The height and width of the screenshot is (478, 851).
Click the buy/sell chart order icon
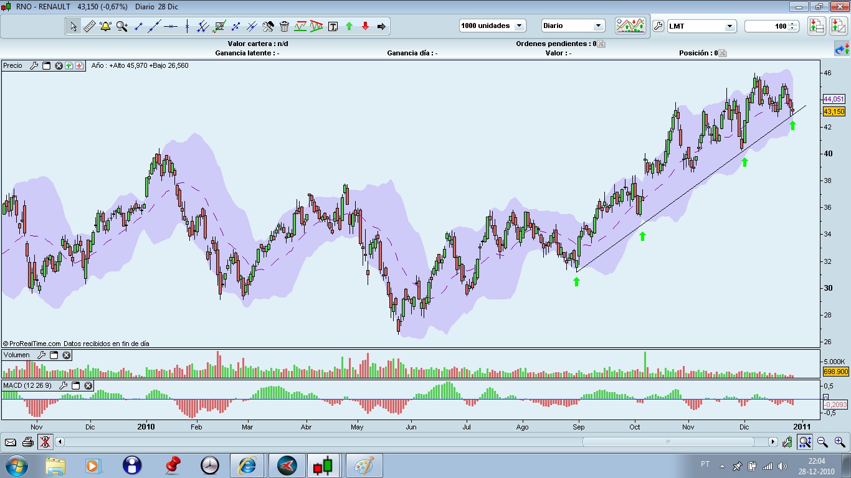[838, 26]
